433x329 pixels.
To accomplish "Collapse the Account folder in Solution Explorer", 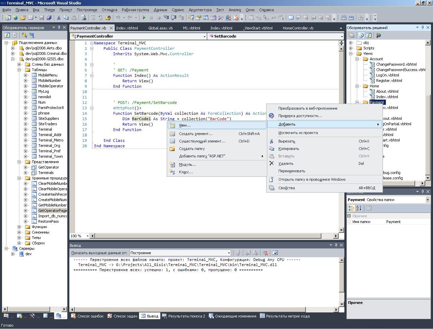I will (357, 59).
